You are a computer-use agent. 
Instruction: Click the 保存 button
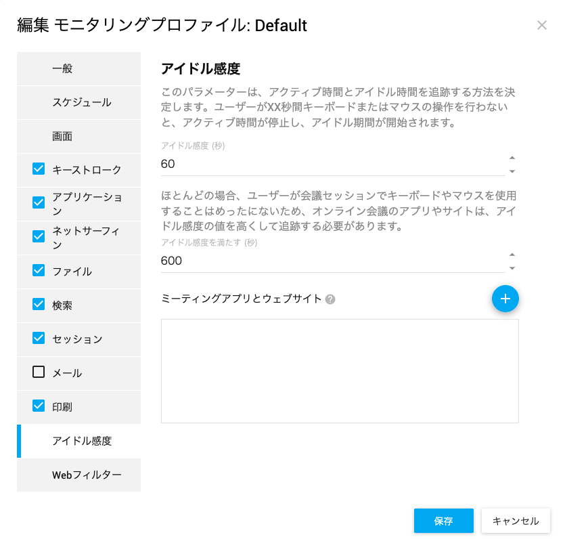(443, 521)
